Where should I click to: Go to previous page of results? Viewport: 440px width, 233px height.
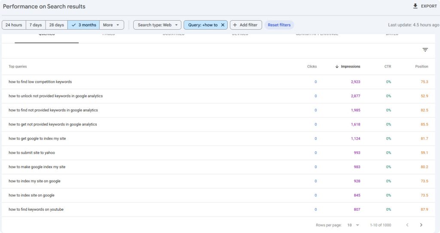407,225
